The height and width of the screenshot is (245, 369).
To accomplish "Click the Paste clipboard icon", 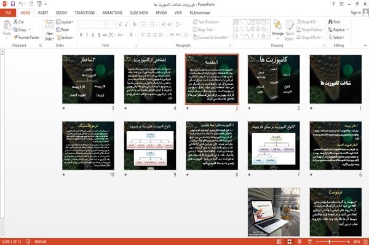I will tap(7, 25).
